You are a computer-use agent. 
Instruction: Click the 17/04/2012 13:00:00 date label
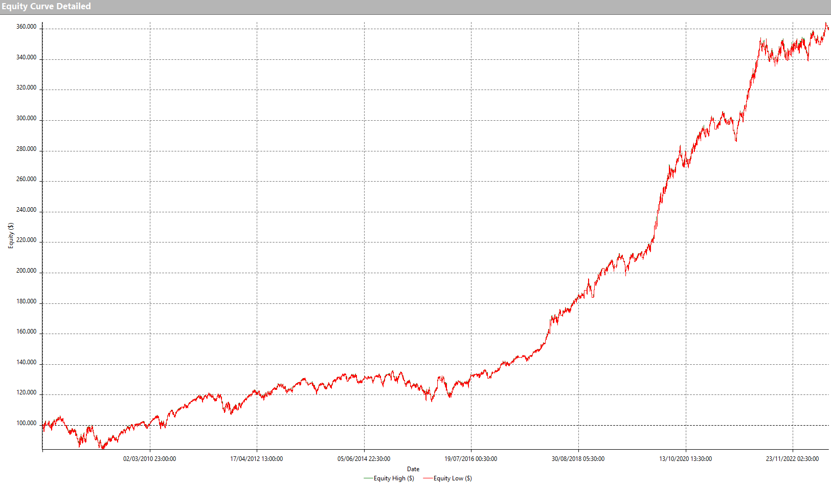pos(256,459)
